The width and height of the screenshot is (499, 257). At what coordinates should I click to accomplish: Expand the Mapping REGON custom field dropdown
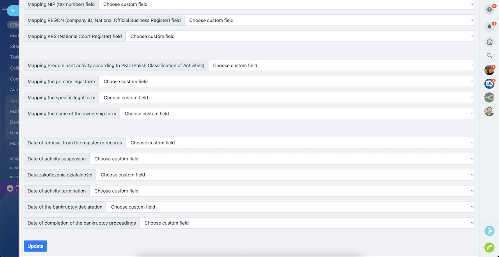pos(329,20)
